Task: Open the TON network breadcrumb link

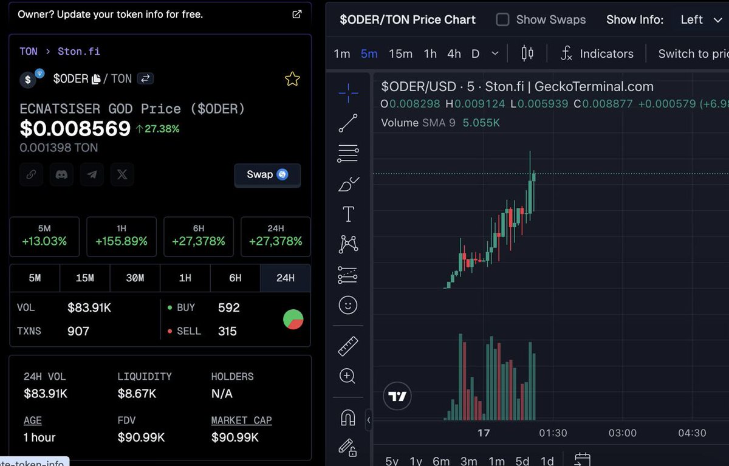Action: click(x=29, y=51)
